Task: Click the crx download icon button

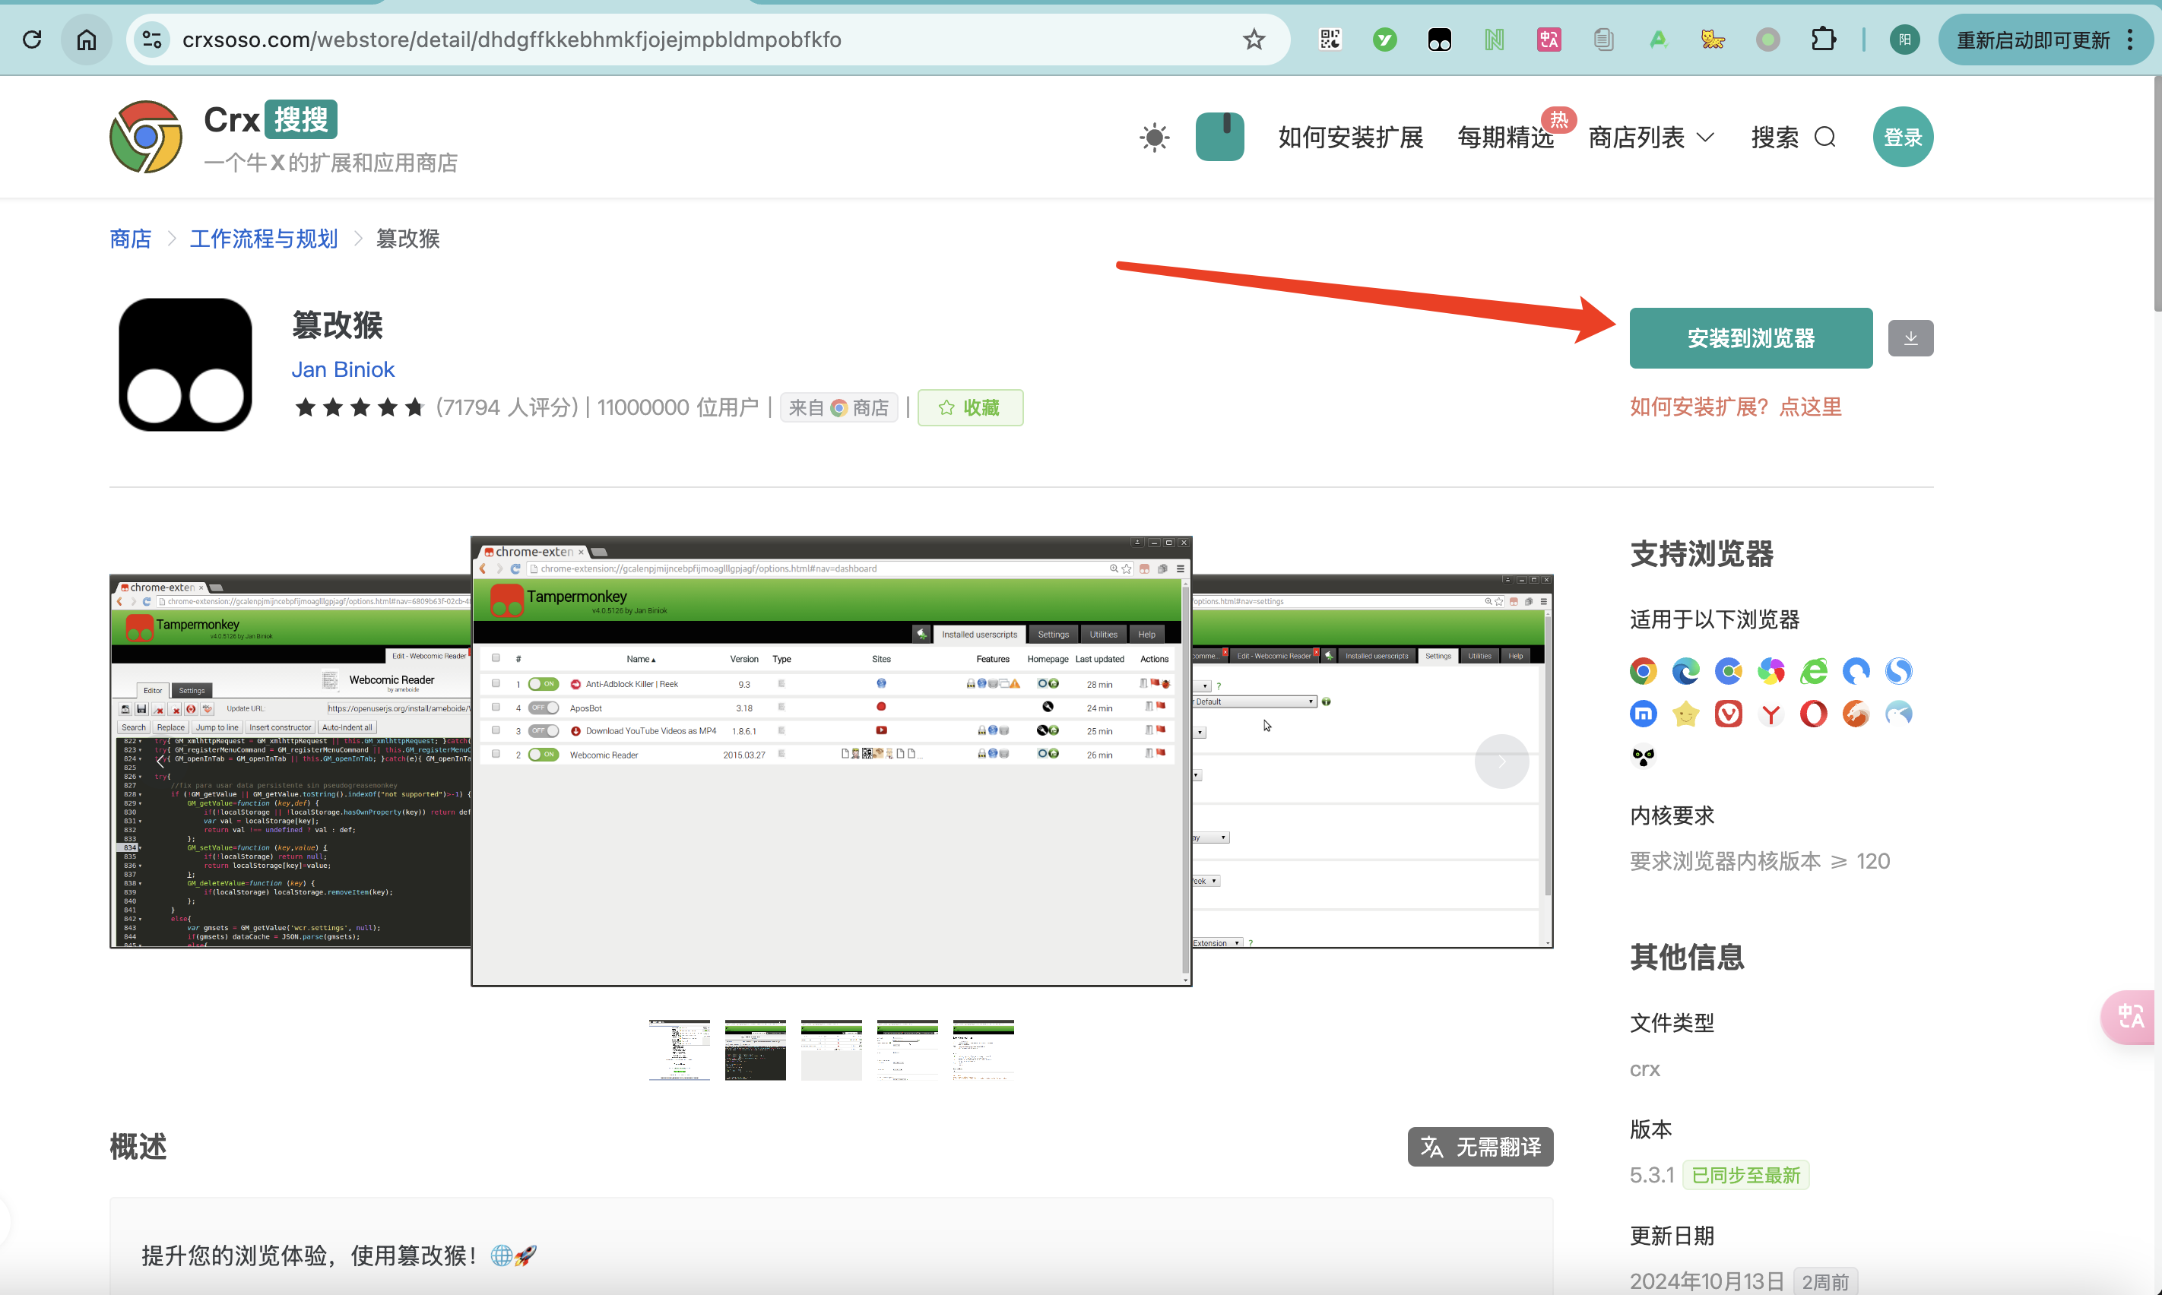Action: coord(1910,337)
